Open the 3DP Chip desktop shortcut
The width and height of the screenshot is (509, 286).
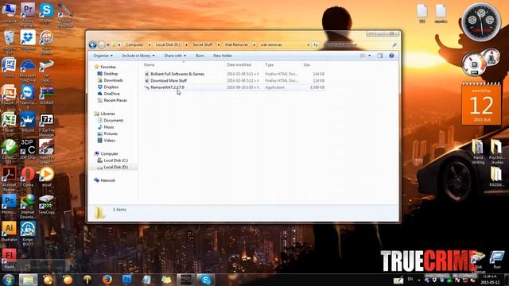(28, 149)
